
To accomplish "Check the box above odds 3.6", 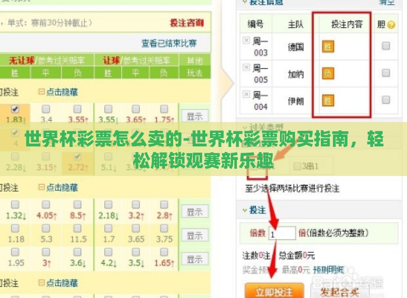I will 77,252.
